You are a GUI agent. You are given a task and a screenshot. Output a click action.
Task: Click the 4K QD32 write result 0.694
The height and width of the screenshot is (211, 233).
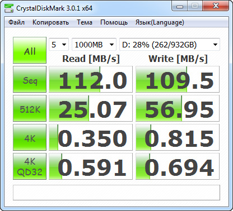[x=178, y=166]
